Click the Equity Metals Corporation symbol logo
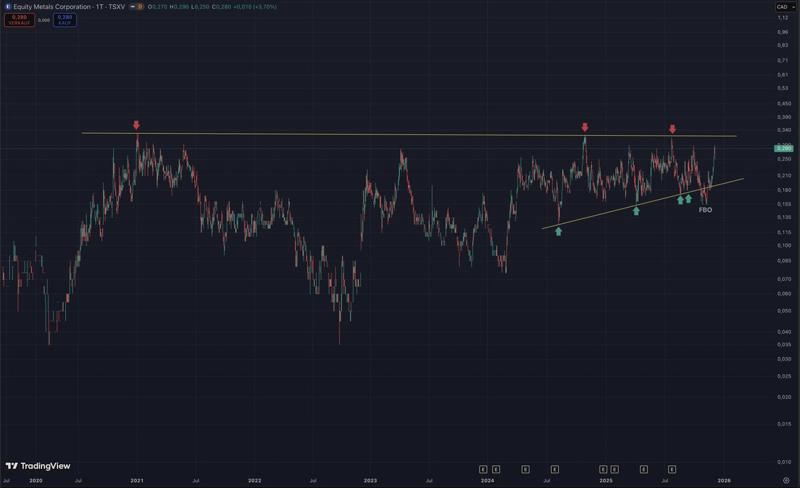This screenshot has width=800, height=488. point(7,6)
